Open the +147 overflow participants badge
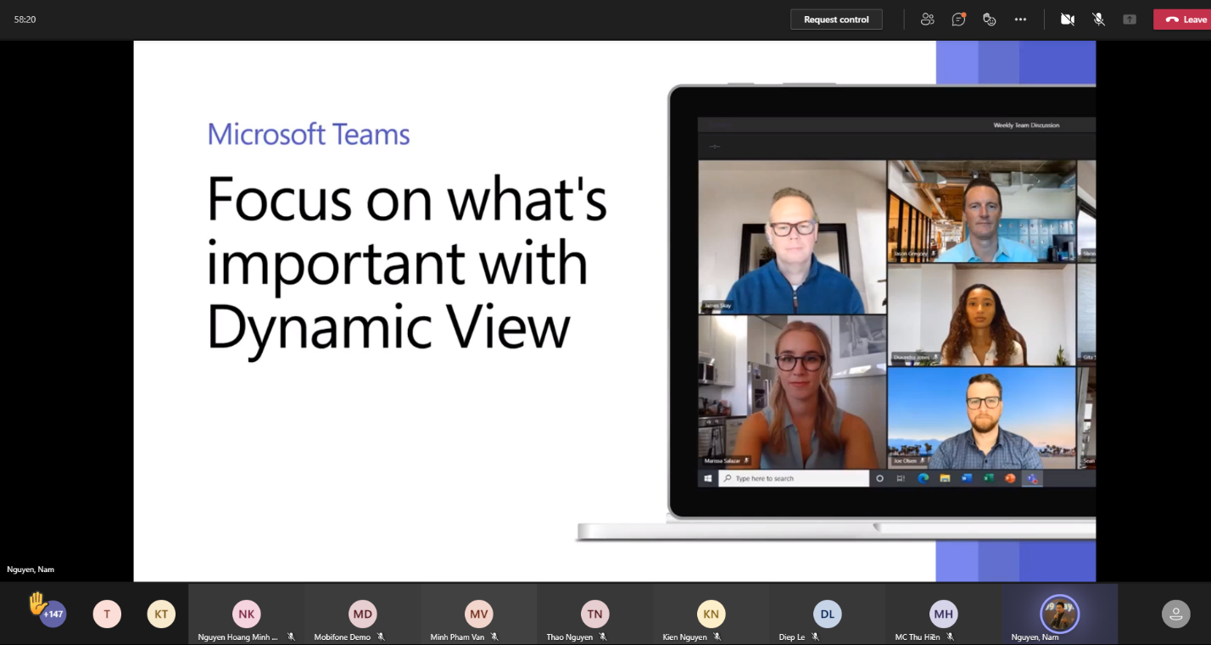 [x=53, y=614]
